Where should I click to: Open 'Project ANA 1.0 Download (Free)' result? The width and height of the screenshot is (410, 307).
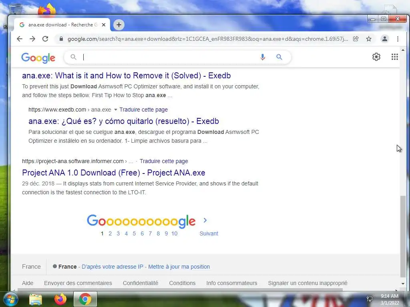[x=113, y=173]
